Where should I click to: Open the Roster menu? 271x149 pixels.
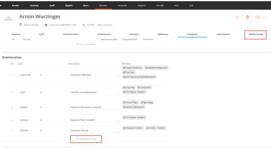click(15, 6)
